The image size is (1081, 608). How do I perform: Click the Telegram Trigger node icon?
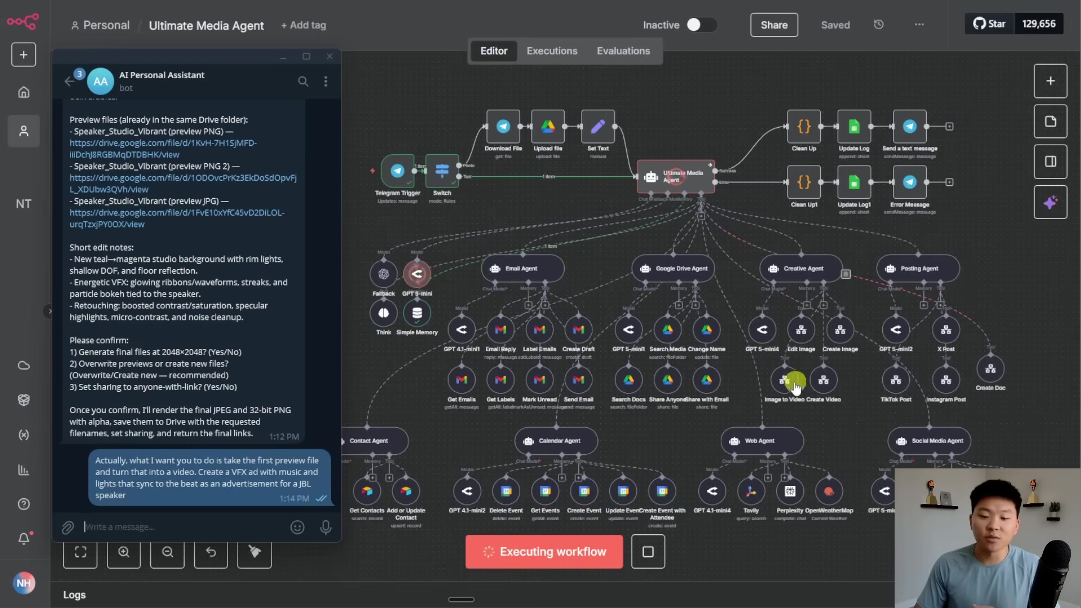(x=397, y=171)
